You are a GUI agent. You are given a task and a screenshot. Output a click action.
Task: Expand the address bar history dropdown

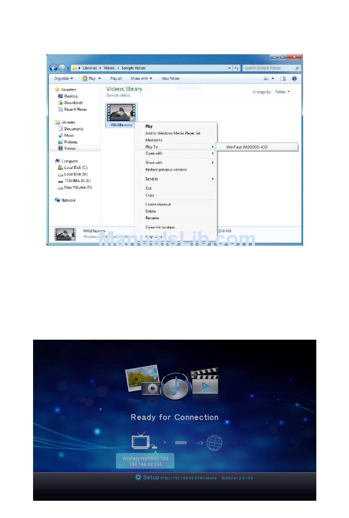point(230,68)
